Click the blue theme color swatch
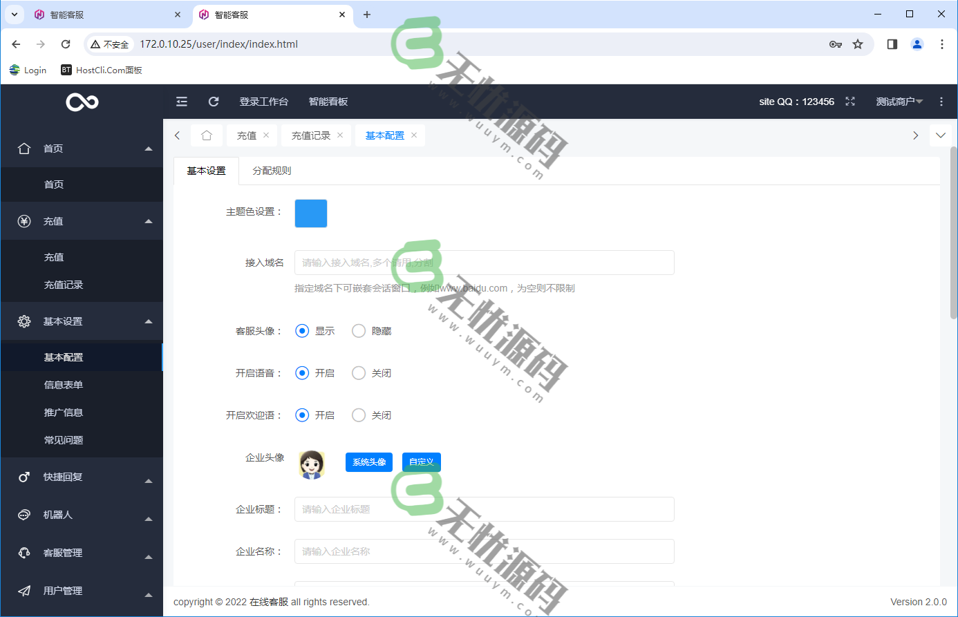The width and height of the screenshot is (958, 617). (310, 213)
